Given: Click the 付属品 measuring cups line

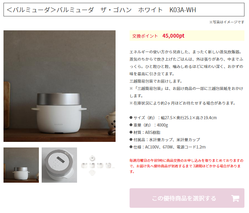Looking at the screenshot, I should 165,140.
